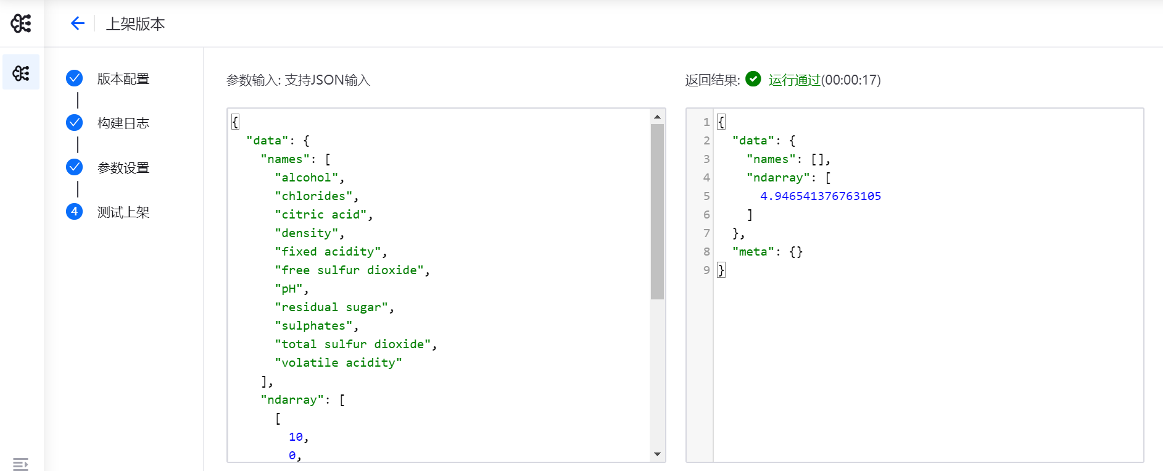Click scroll-up arrow of input editor
Screen dimensions: 1163x471
click(x=657, y=117)
